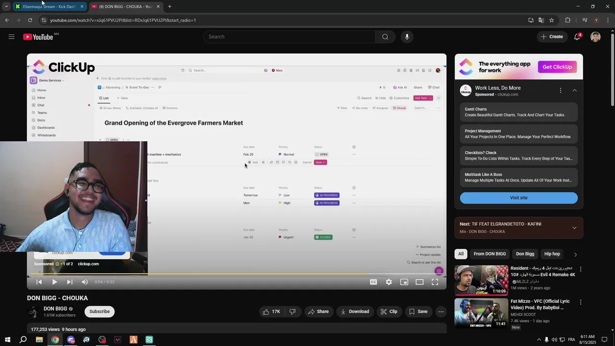Skip to the next video

70,282
